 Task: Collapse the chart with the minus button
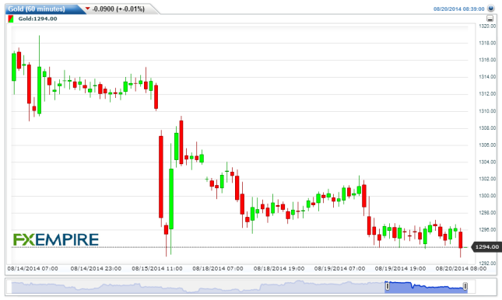490,19
